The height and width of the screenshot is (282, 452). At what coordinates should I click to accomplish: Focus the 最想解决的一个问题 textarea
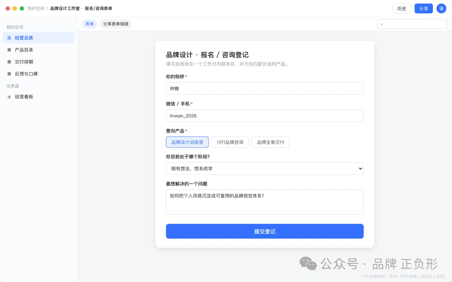(265, 202)
